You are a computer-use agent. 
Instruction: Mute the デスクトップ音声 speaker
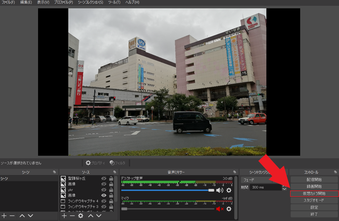[220, 190]
